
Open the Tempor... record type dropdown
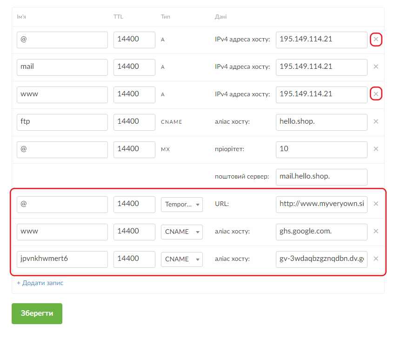[x=182, y=204]
